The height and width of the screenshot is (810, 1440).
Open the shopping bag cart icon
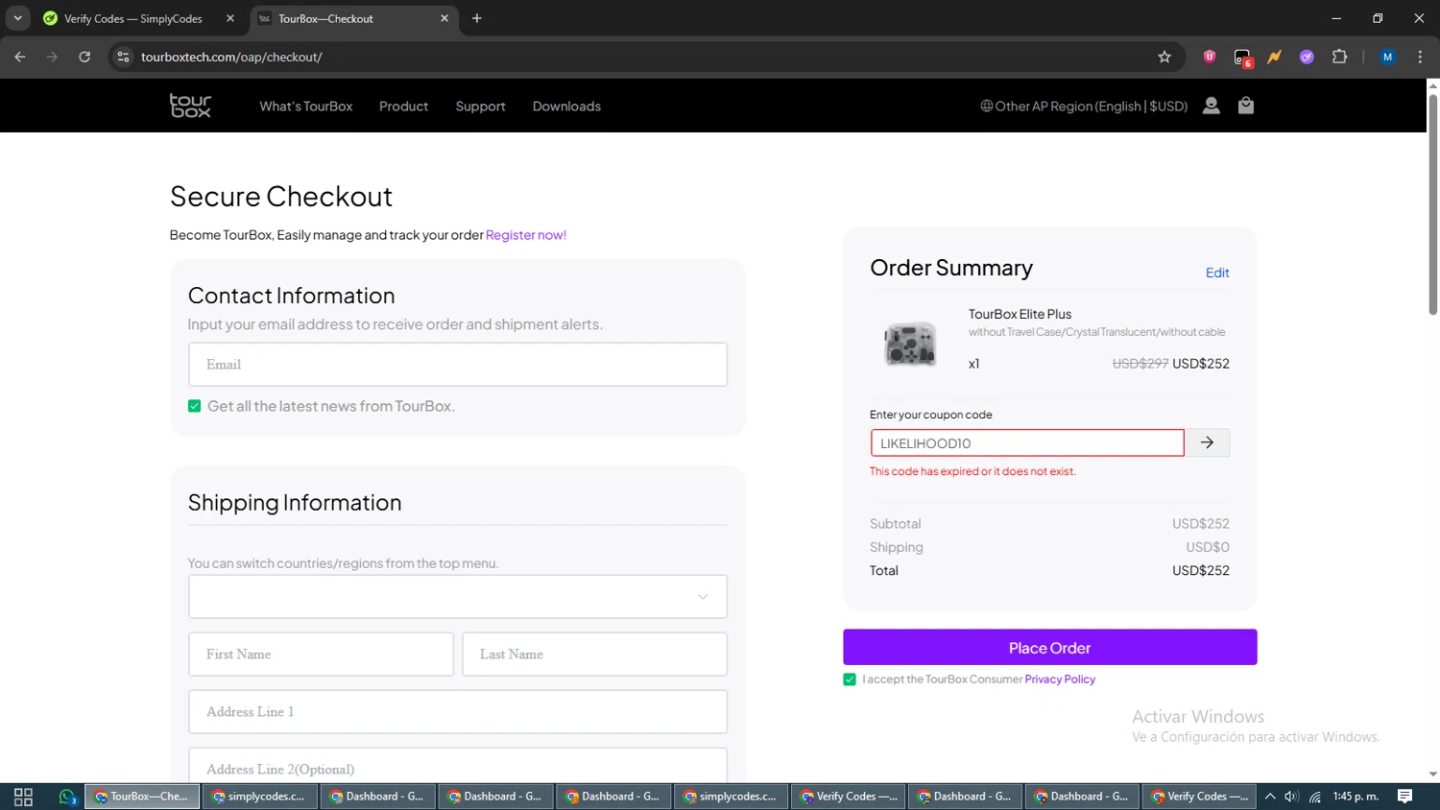tap(1246, 106)
